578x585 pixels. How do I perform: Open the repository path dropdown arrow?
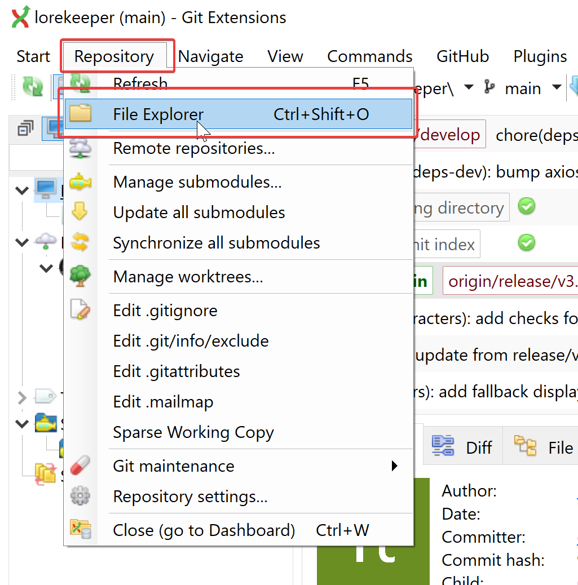(469, 88)
